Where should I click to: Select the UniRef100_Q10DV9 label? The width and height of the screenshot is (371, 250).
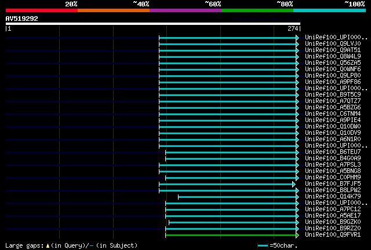point(333,133)
